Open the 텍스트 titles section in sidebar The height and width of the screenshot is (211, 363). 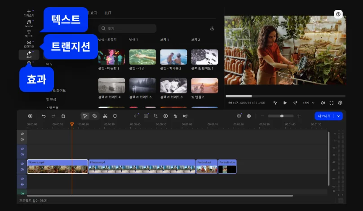pos(29,34)
